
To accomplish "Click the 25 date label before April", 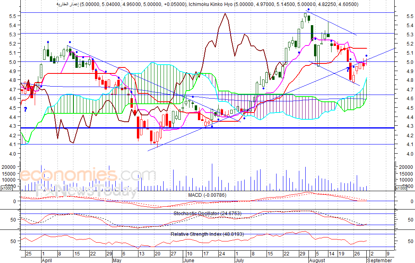I will (x=29, y=254).
